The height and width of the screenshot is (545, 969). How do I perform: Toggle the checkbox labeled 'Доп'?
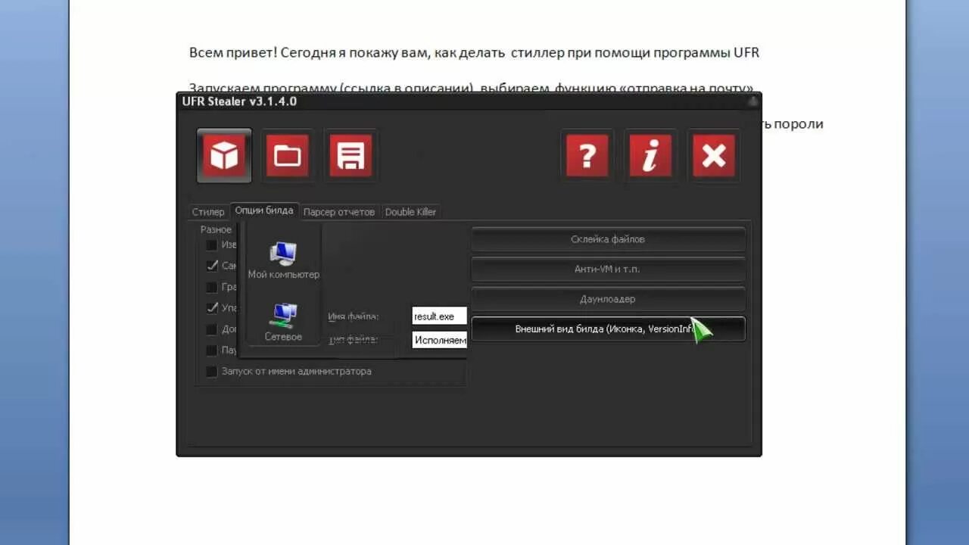click(212, 329)
